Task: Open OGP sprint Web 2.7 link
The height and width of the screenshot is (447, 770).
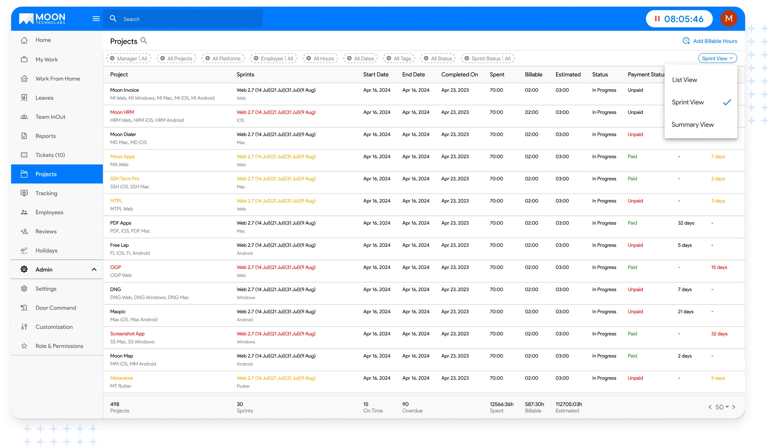Action: [x=276, y=267]
